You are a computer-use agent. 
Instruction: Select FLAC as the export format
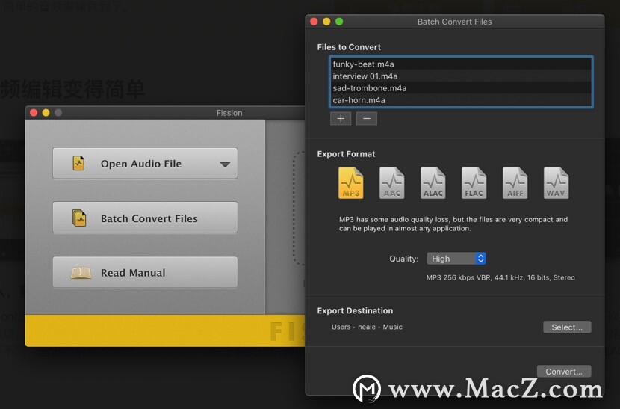pyautogui.click(x=474, y=182)
